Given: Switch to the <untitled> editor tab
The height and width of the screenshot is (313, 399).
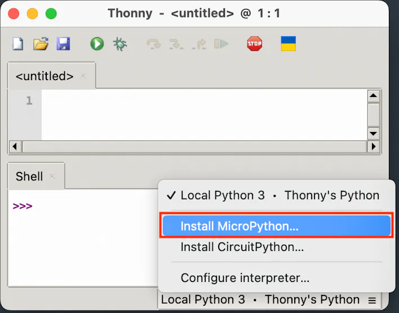Looking at the screenshot, I should 45,76.
